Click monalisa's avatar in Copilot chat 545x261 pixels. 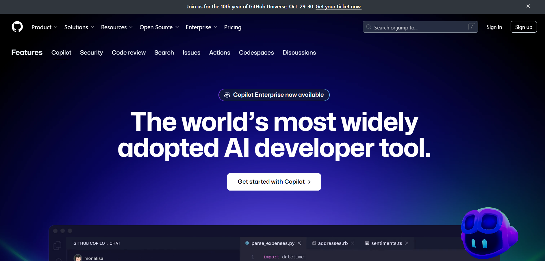click(78, 258)
